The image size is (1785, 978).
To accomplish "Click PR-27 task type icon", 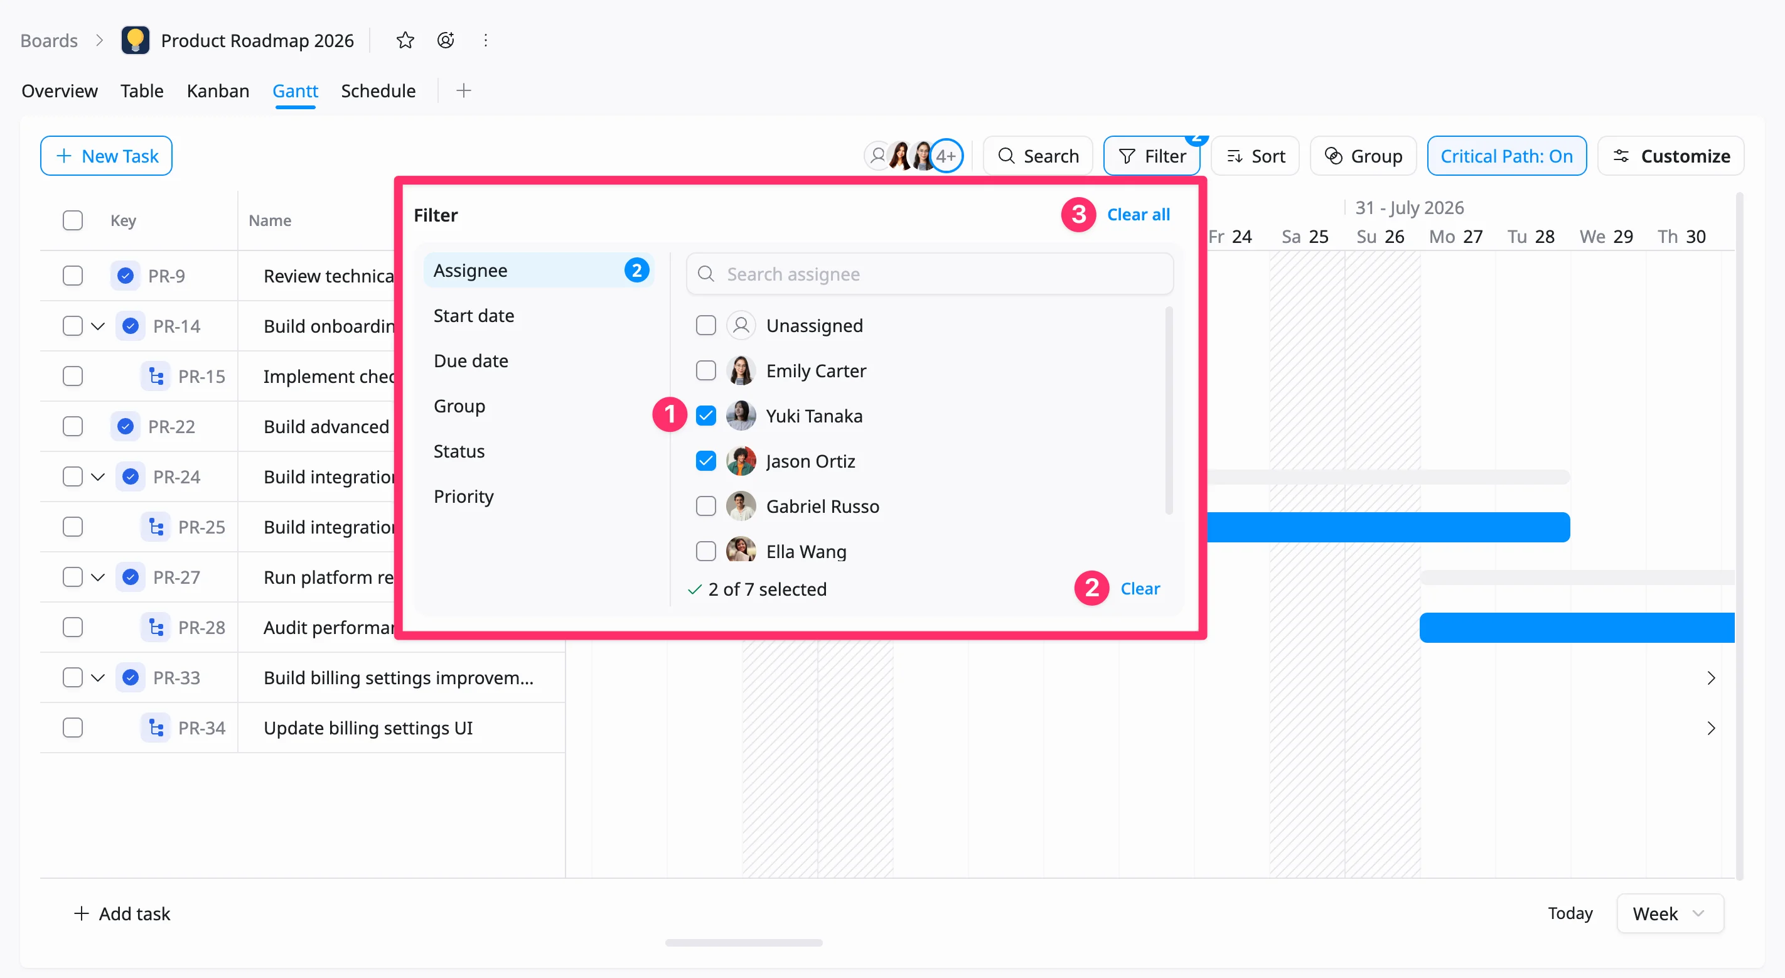I will [131, 578].
